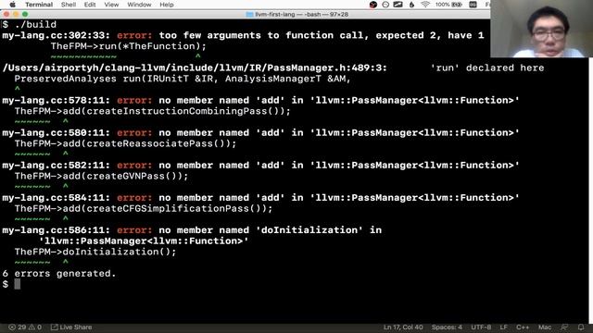Click 'PreservedAnalyses run(IRUnitT &IR' line
The height and width of the screenshot is (333, 593).
click(x=183, y=79)
